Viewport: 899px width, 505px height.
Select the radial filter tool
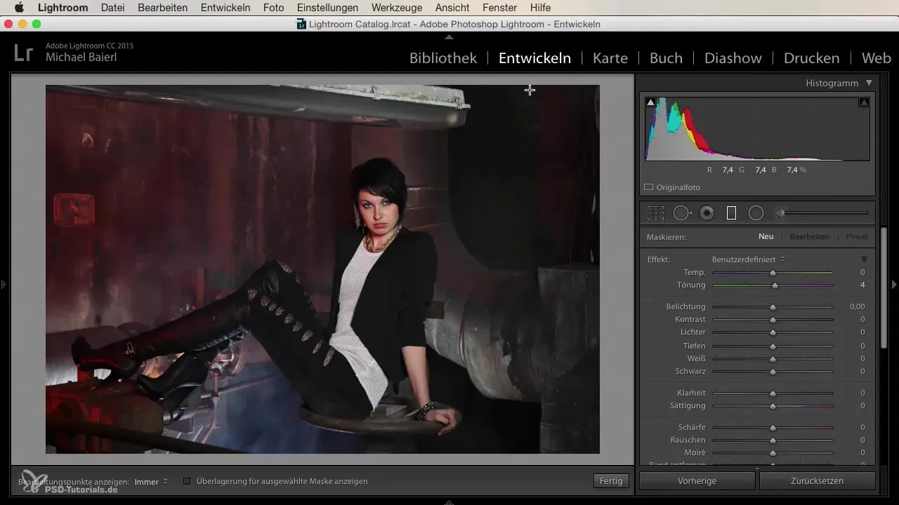[x=756, y=213]
